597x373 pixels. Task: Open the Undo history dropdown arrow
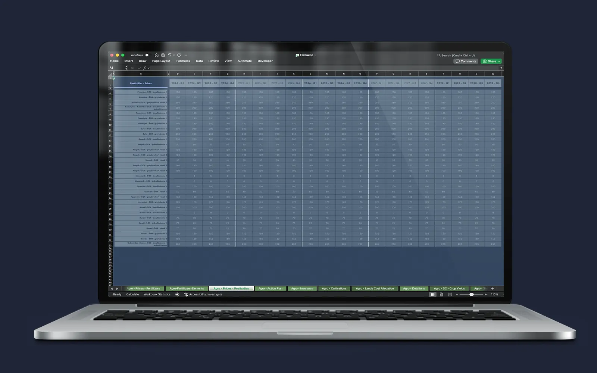click(x=174, y=55)
